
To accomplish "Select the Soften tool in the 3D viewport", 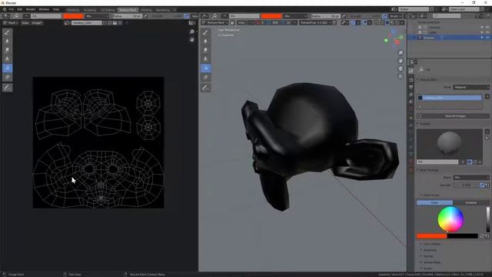I will 206,41.
